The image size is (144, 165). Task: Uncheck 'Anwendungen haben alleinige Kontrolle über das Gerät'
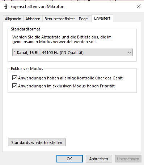[14, 78]
